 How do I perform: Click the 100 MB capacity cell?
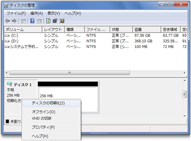coord(141,47)
